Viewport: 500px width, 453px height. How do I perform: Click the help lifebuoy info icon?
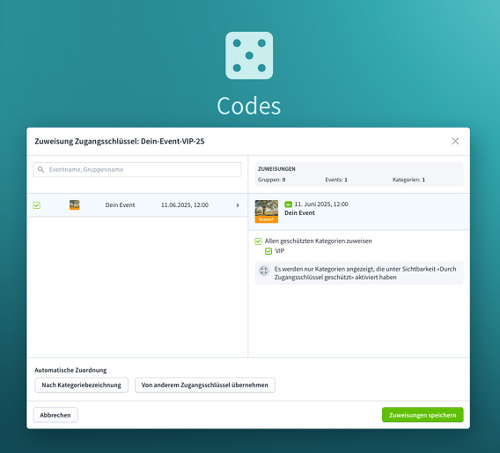point(264,271)
